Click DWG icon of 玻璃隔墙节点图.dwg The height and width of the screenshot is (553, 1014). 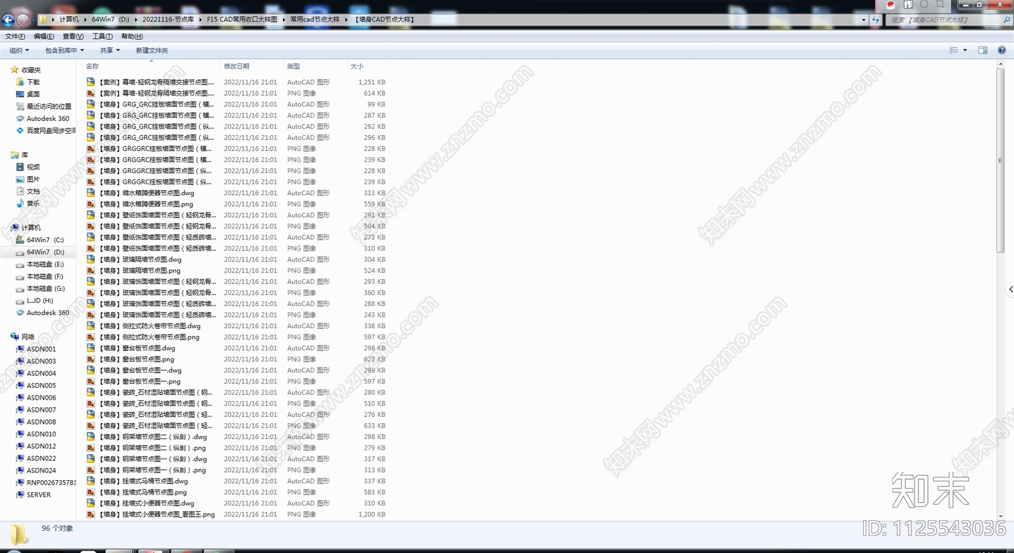click(x=91, y=259)
